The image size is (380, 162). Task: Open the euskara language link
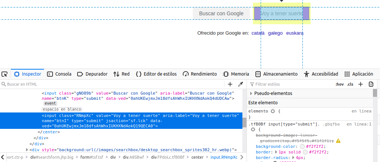coord(295,33)
